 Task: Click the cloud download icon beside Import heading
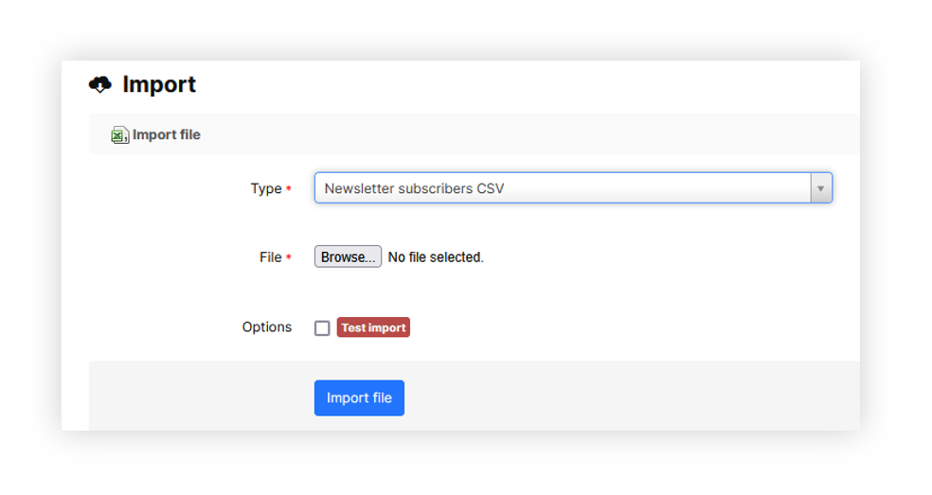point(99,85)
